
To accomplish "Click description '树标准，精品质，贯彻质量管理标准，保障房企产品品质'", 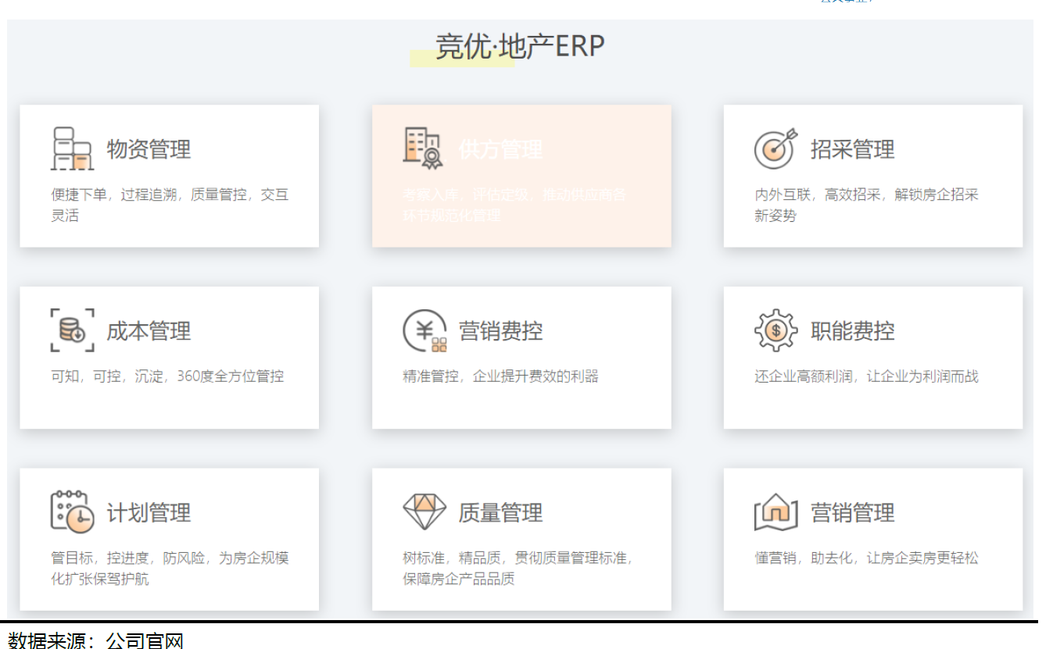I will click(518, 569).
